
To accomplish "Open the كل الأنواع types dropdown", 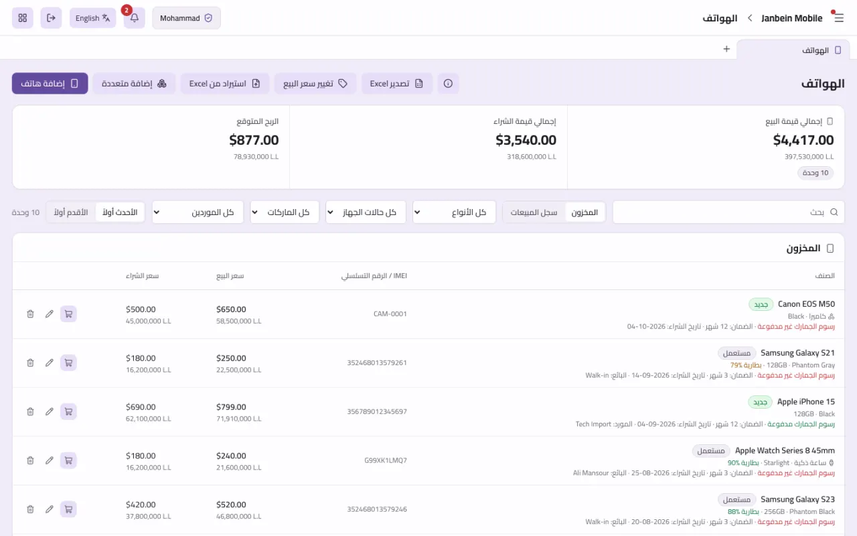I will tap(454, 212).
